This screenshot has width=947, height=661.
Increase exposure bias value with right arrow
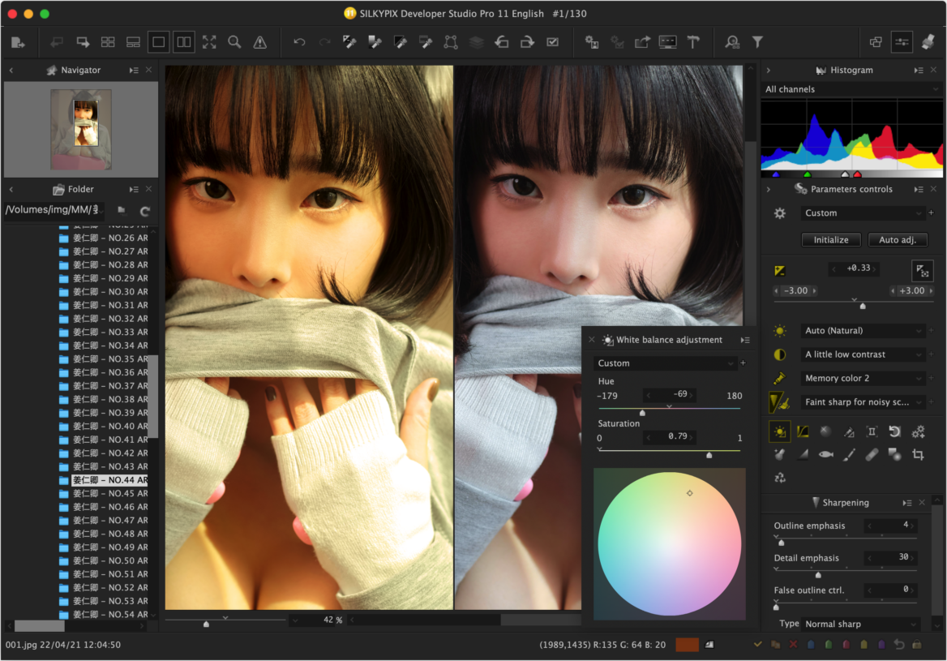tap(874, 268)
